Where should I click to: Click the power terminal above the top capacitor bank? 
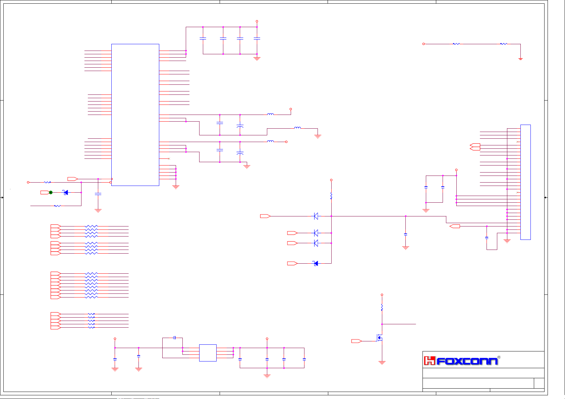(x=257, y=21)
